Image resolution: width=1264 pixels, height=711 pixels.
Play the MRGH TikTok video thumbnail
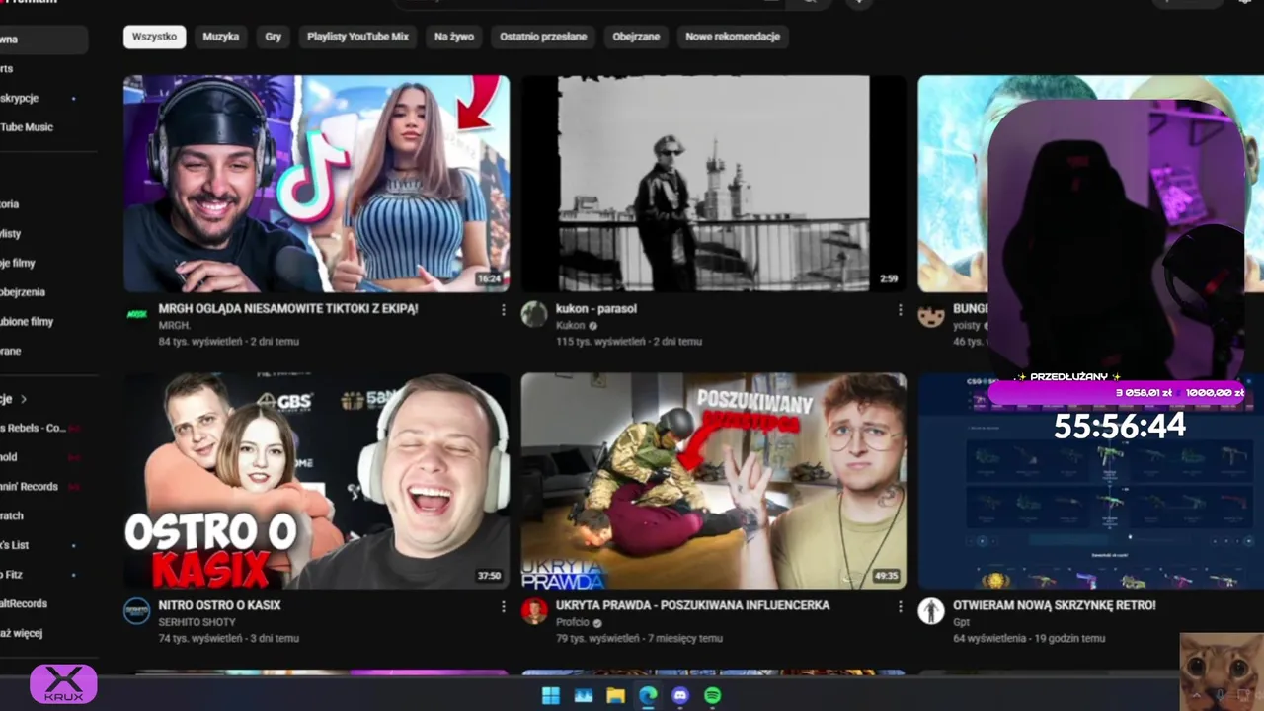[x=316, y=184]
